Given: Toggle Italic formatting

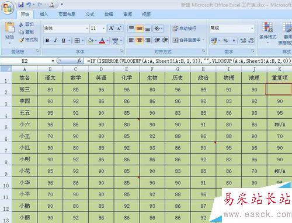Looking at the screenshot, I should [x=55, y=40].
